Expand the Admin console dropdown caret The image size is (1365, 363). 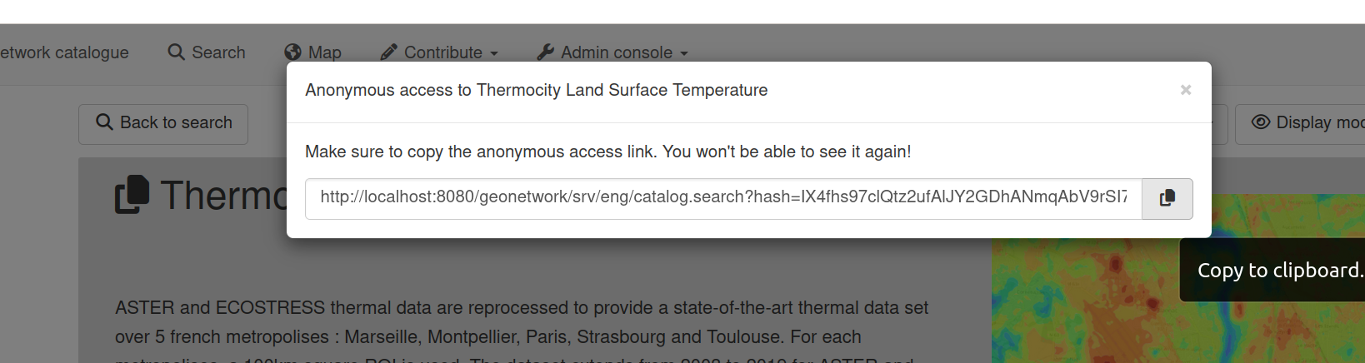coord(684,53)
